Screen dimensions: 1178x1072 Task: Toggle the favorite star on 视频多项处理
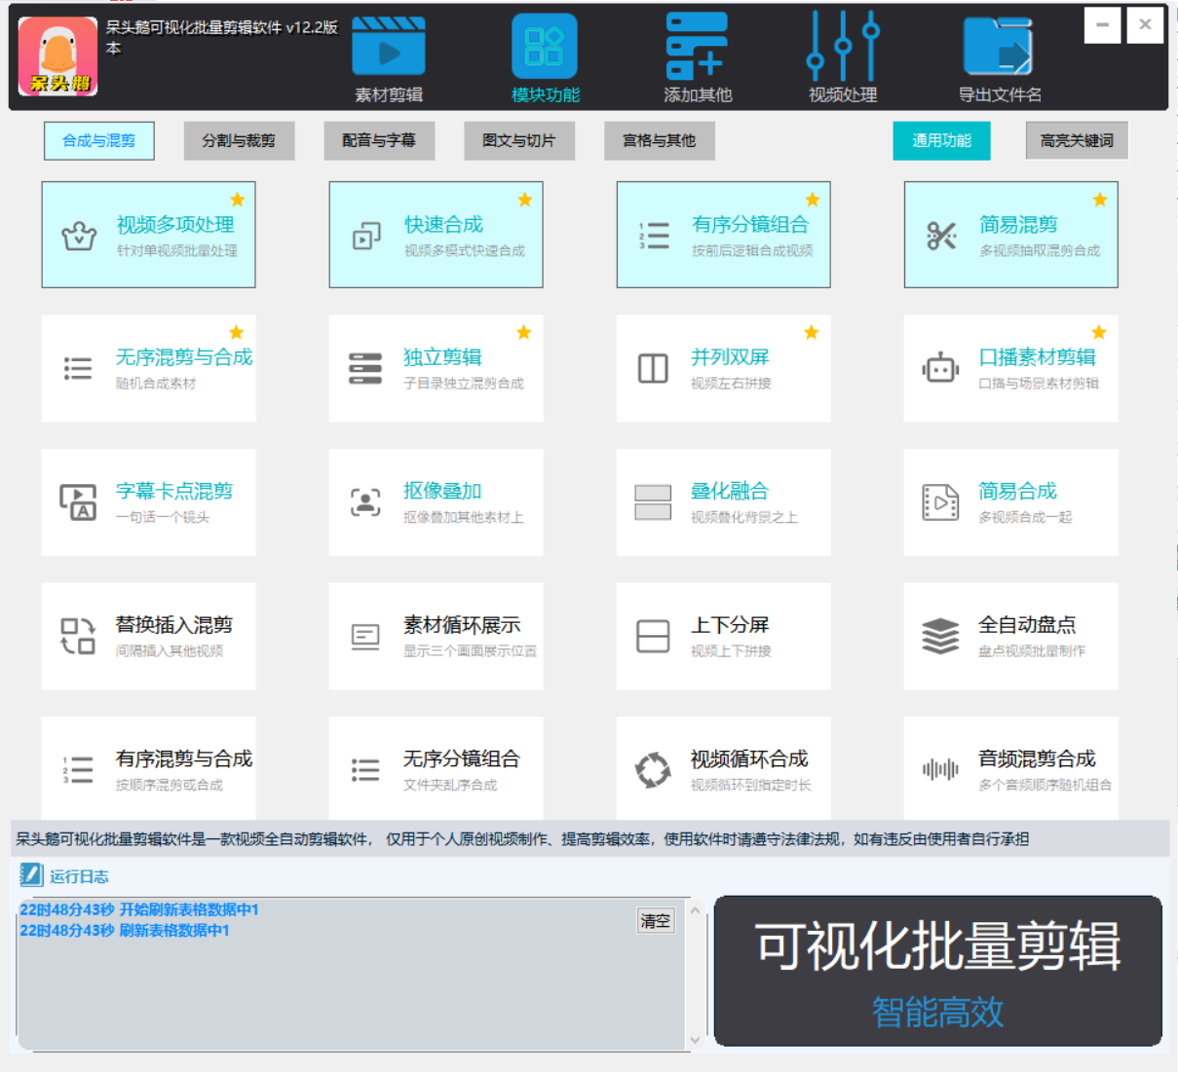237,199
